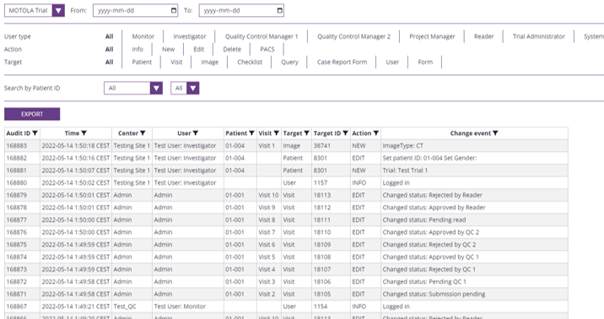The width and height of the screenshot is (604, 319).
Task: Select All in User type row
Action: 110,36
